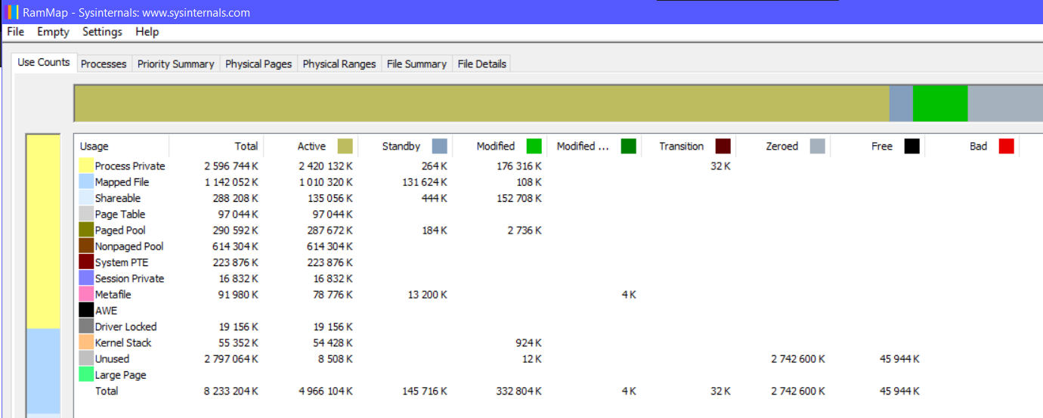Image resolution: width=1043 pixels, height=418 pixels.
Task: Open the Physical Ranges tab
Action: [x=339, y=64]
